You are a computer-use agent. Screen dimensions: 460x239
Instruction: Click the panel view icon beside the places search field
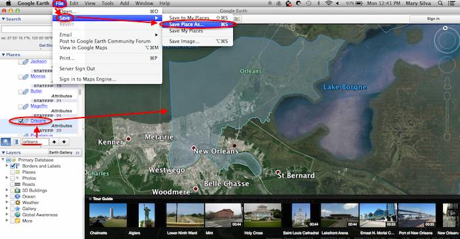15,142
